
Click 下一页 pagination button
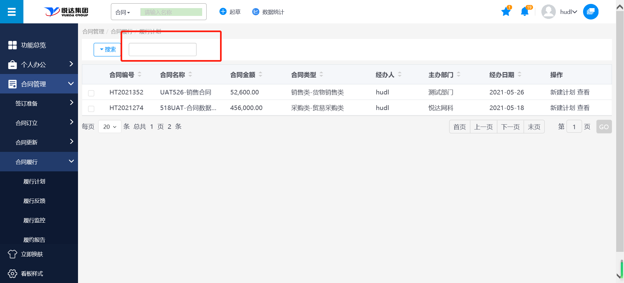point(510,127)
